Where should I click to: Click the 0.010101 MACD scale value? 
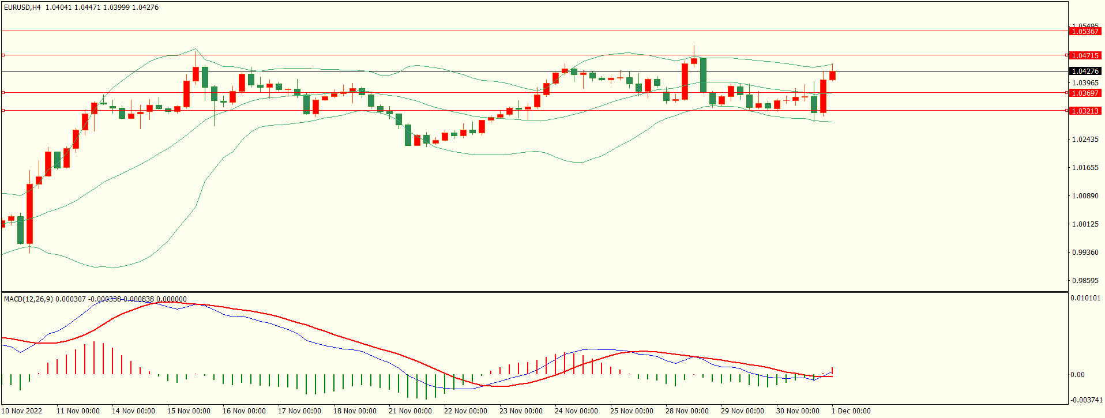click(1085, 299)
